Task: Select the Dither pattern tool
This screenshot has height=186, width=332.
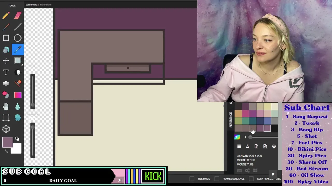Action: click(6, 83)
